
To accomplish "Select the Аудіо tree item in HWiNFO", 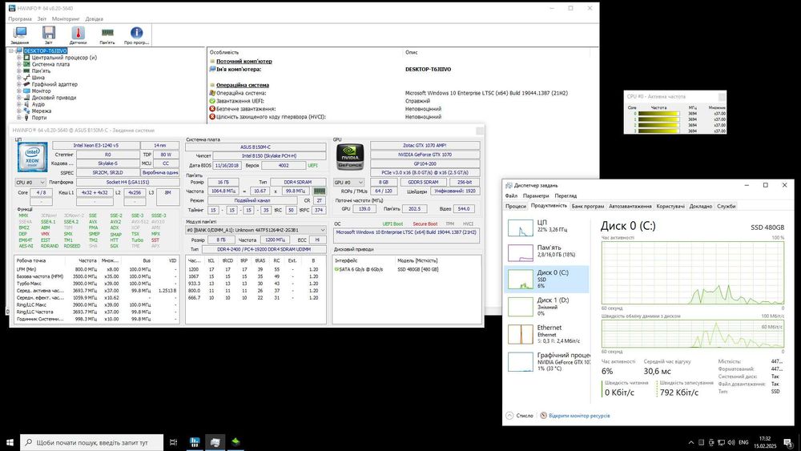I will (38, 104).
